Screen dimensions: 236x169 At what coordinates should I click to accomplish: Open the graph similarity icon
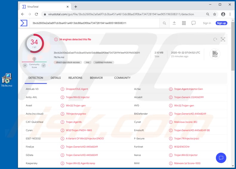pos(223,39)
